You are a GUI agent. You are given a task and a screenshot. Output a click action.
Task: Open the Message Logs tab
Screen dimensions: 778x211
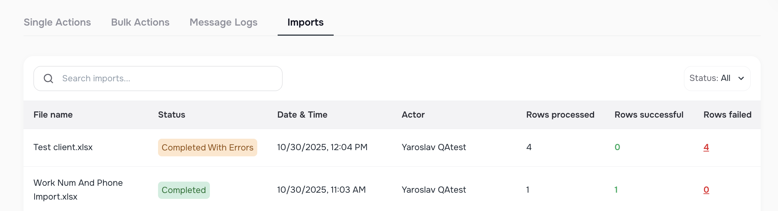[223, 22]
